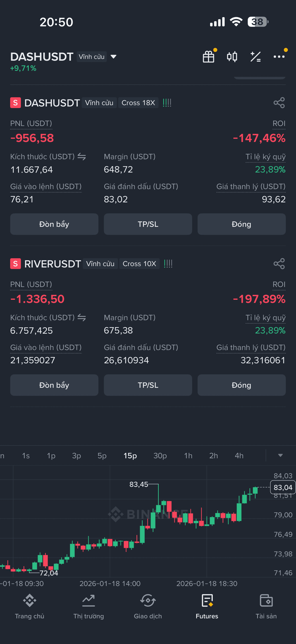Tap the RIVERUSDT ADL bars indicator
The image size is (296, 644).
pyautogui.click(x=168, y=264)
